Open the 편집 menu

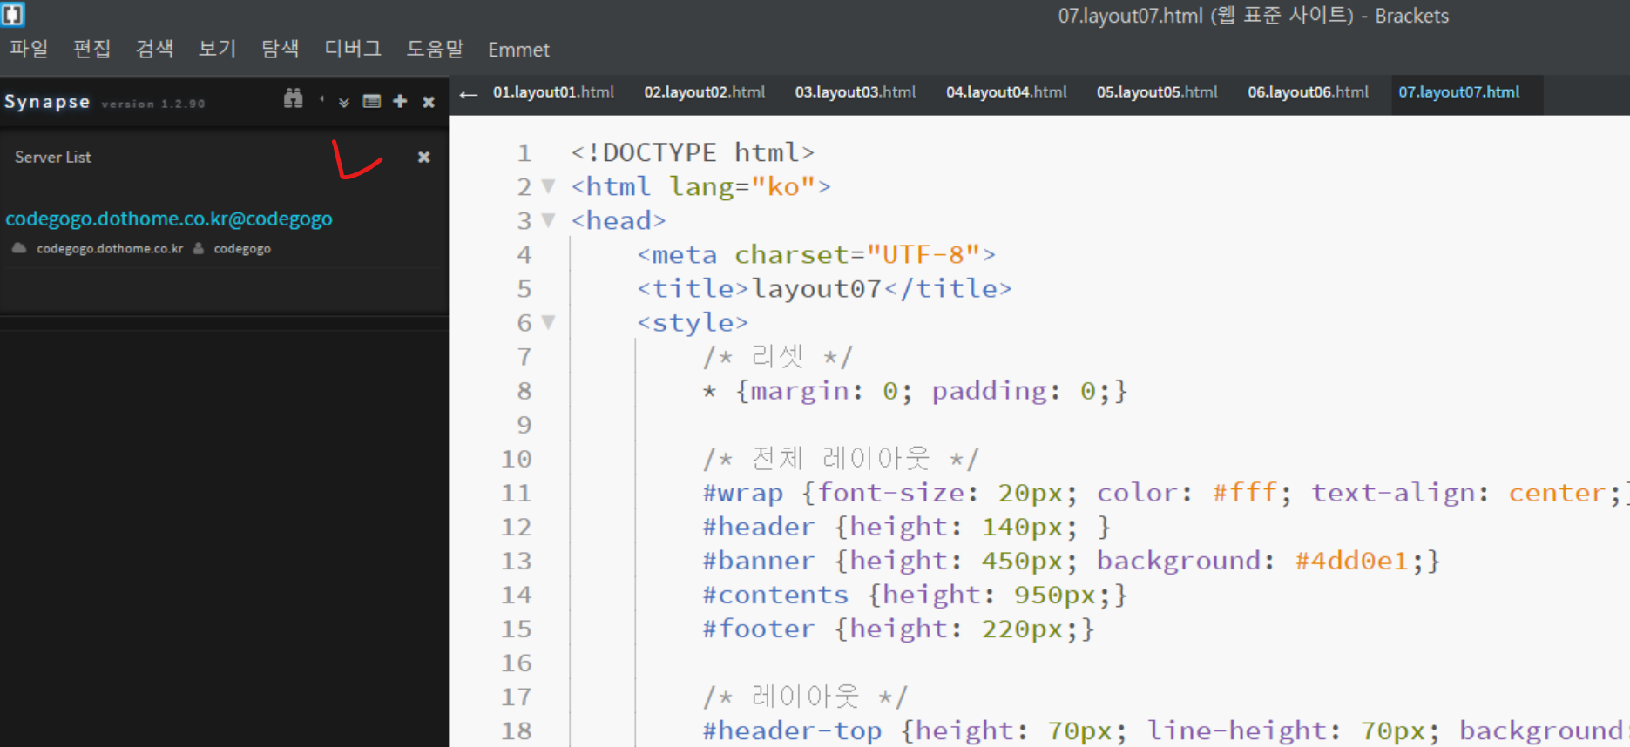click(x=92, y=49)
